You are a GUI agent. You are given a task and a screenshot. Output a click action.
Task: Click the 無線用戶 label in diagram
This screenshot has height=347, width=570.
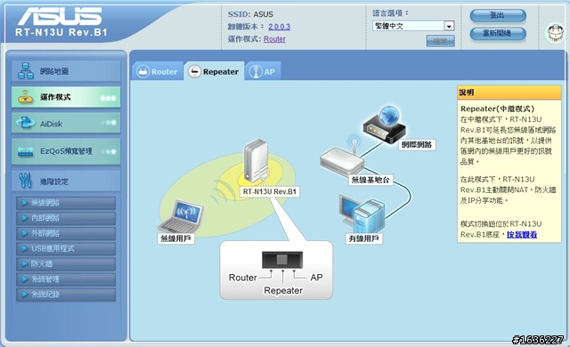coord(176,238)
